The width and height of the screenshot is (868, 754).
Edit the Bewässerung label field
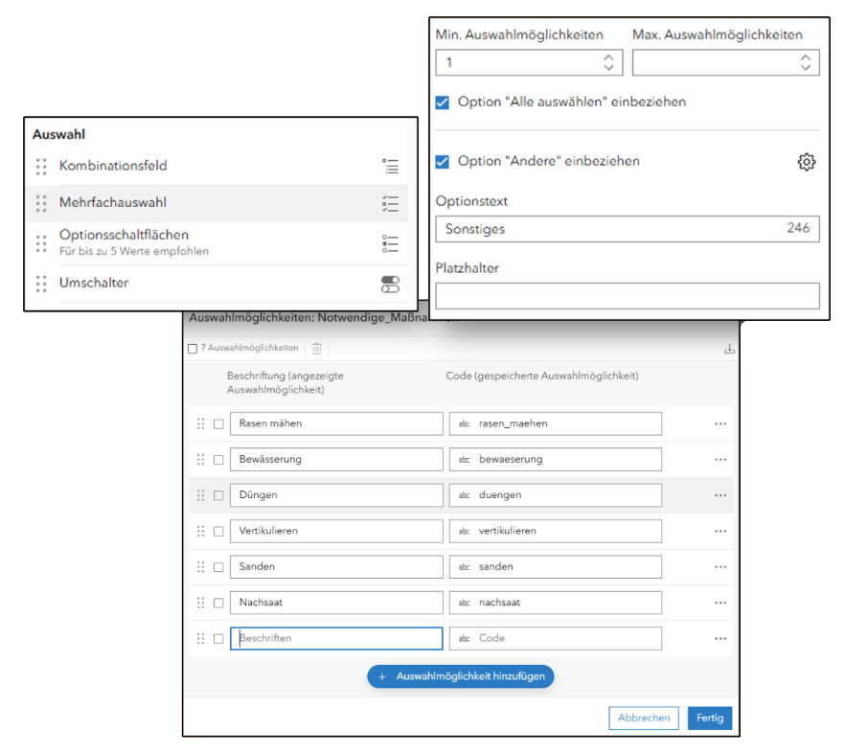(336, 460)
